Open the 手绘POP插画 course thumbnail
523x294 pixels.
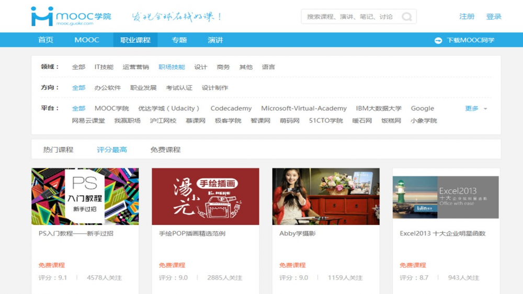(205, 196)
